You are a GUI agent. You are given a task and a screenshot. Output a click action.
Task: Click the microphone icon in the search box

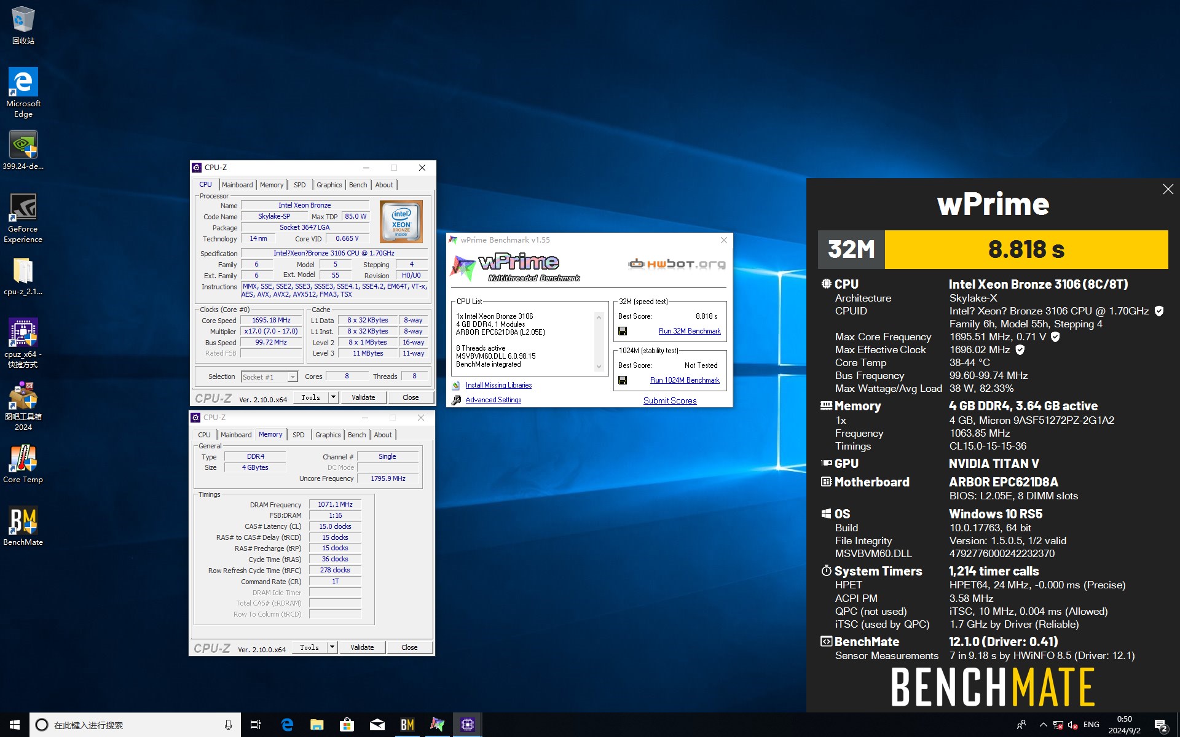pyautogui.click(x=228, y=725)
